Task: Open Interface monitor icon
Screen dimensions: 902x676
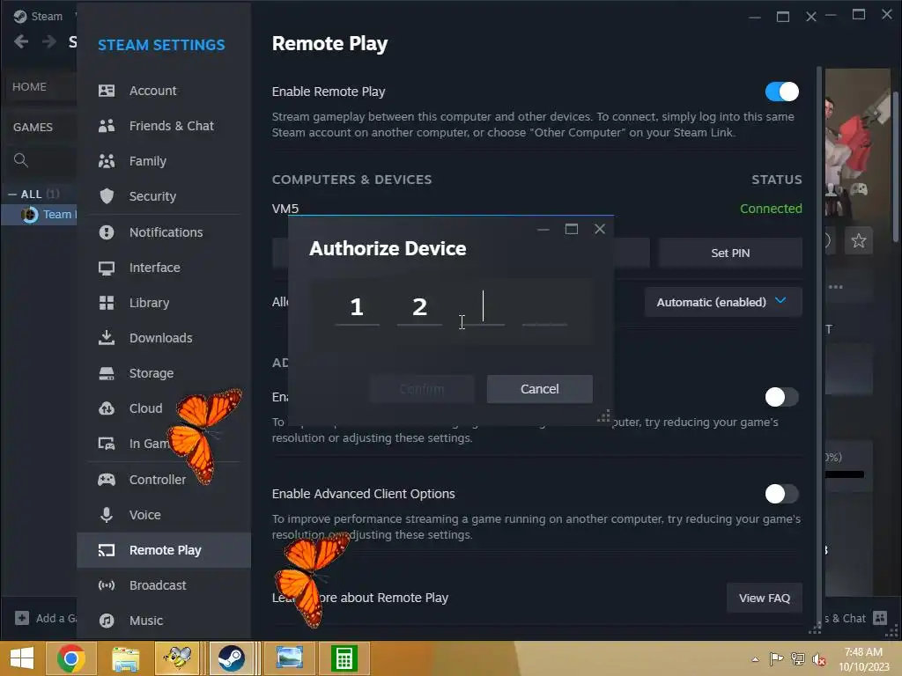Action: (x=107, y=268)
